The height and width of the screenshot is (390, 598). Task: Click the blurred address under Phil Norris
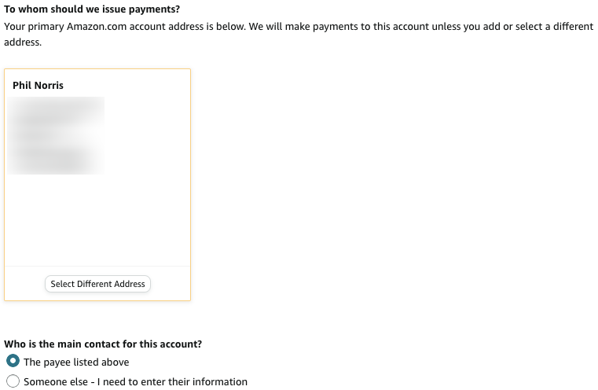(55, 135)
